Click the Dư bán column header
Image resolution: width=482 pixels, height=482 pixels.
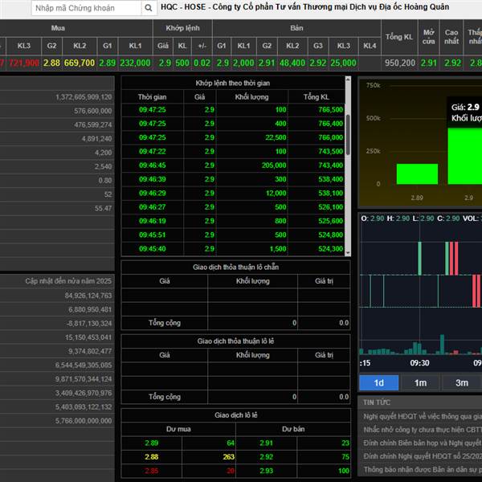point(293,429)
